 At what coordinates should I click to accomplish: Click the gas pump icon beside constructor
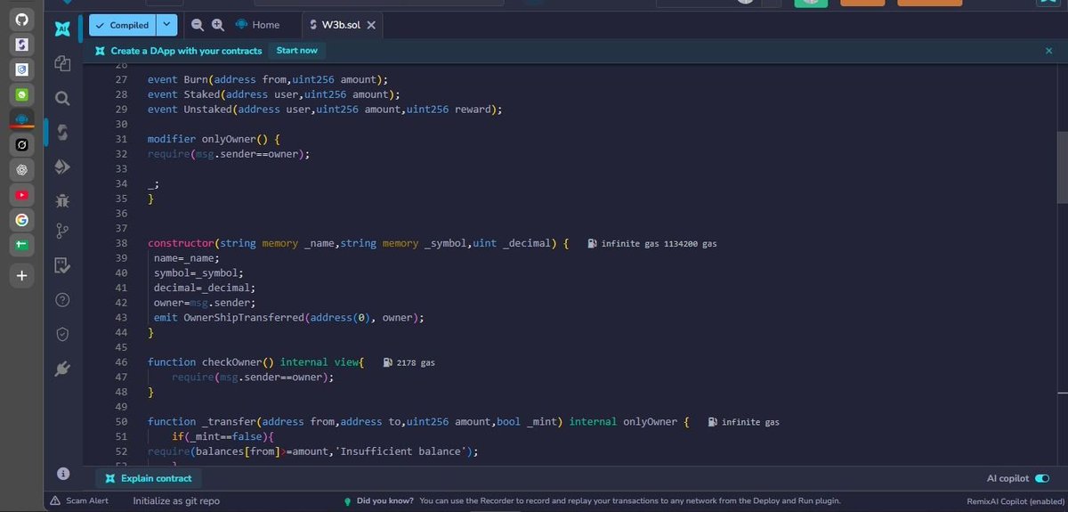(x=592, y=243)
